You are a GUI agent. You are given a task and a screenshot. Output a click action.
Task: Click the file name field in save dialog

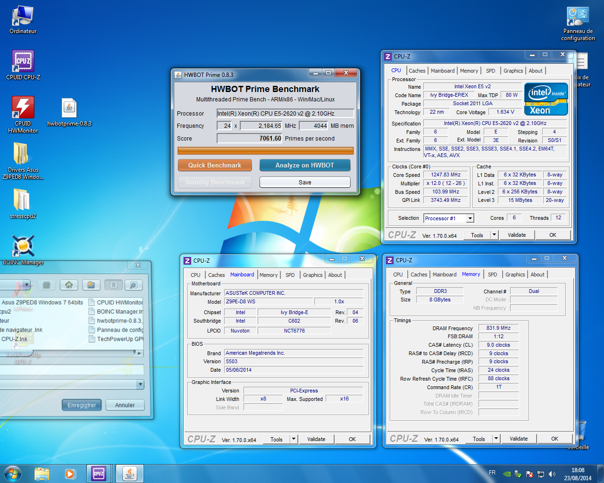72,369
